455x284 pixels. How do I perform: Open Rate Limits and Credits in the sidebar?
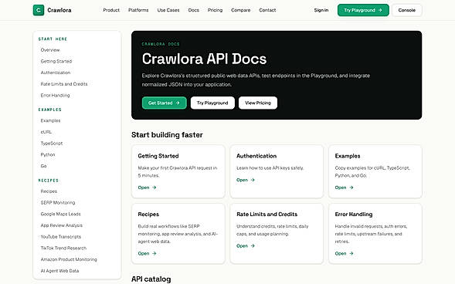coord(64,84)
